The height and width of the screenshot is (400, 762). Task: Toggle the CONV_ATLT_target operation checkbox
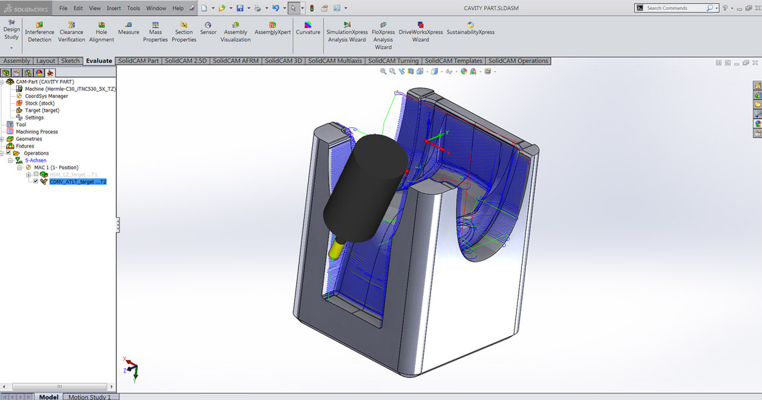(x=35, y=182)
